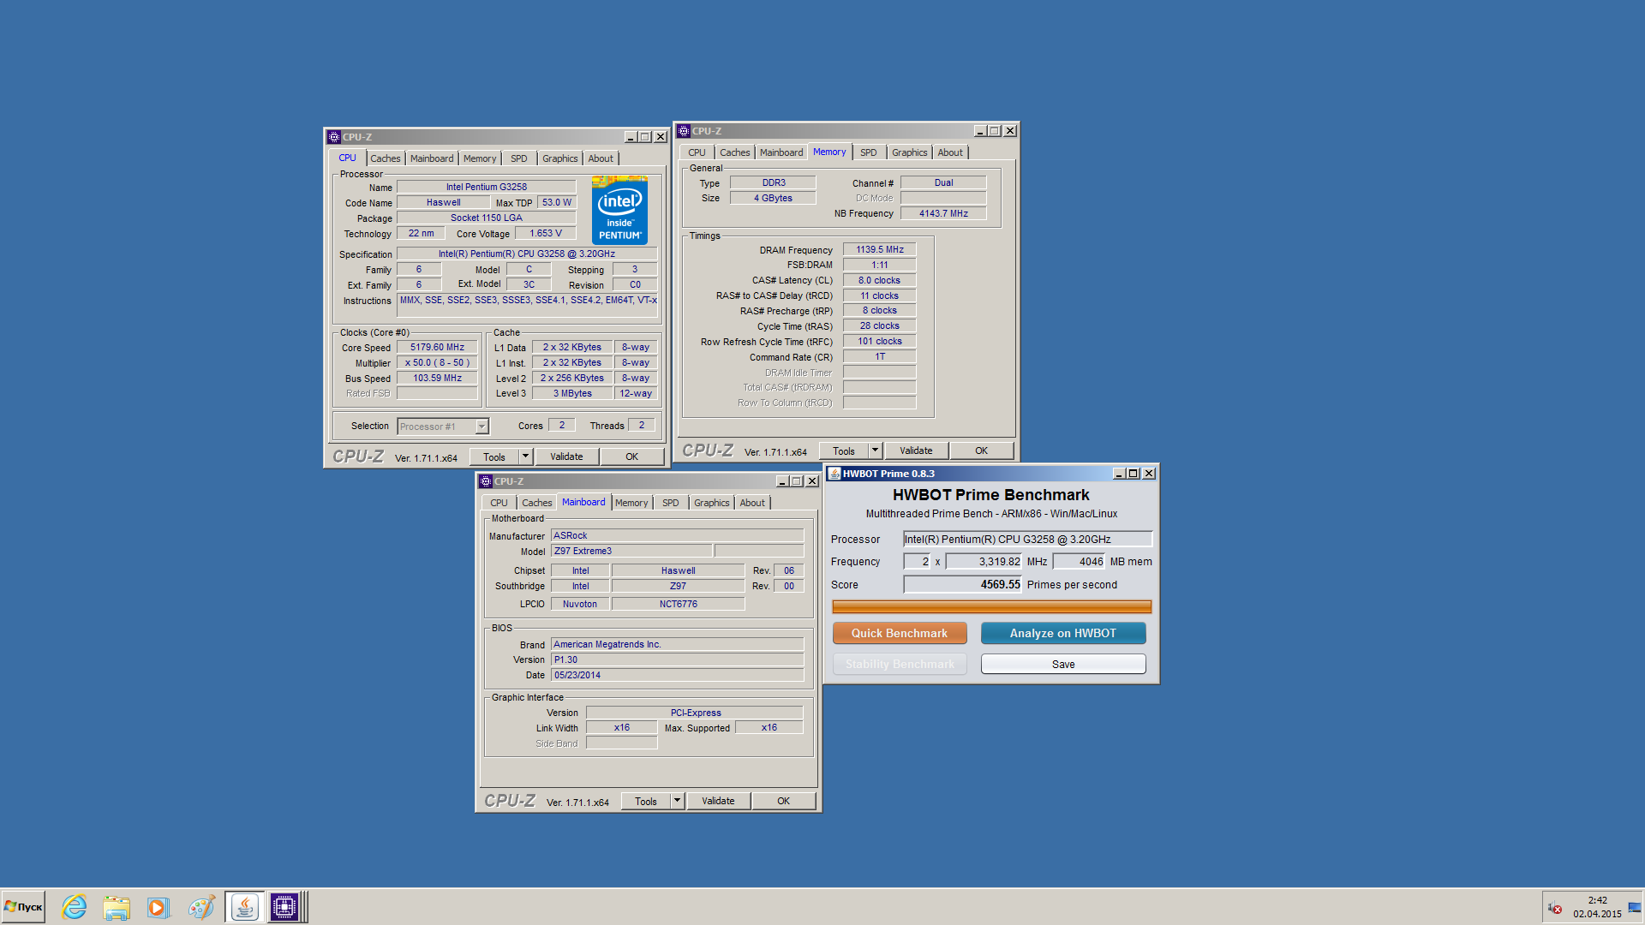Click the frequency field showing 3,319.82
The image size is (1645, 925).
984,562
